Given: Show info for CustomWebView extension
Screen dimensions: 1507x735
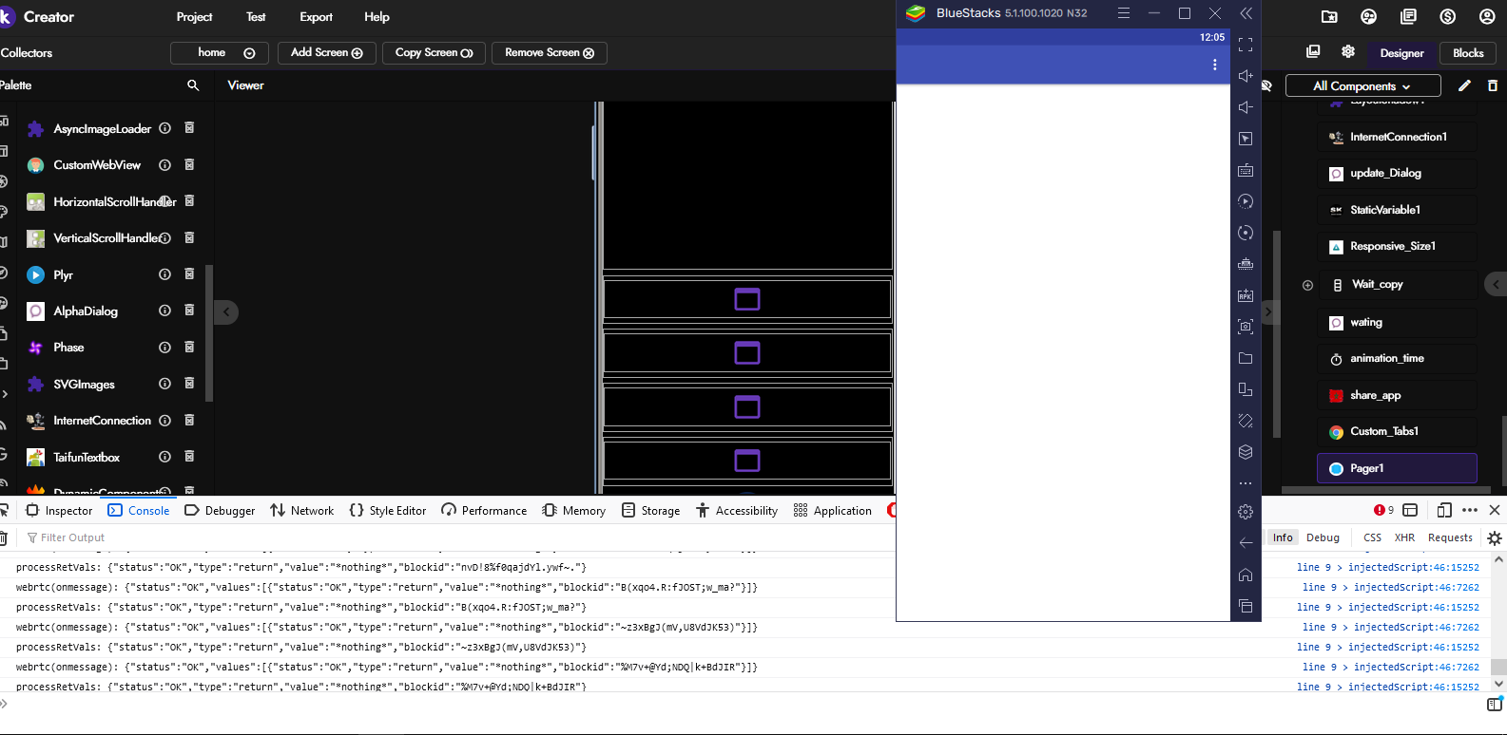Looking at the screenshot, I should 164,164.
